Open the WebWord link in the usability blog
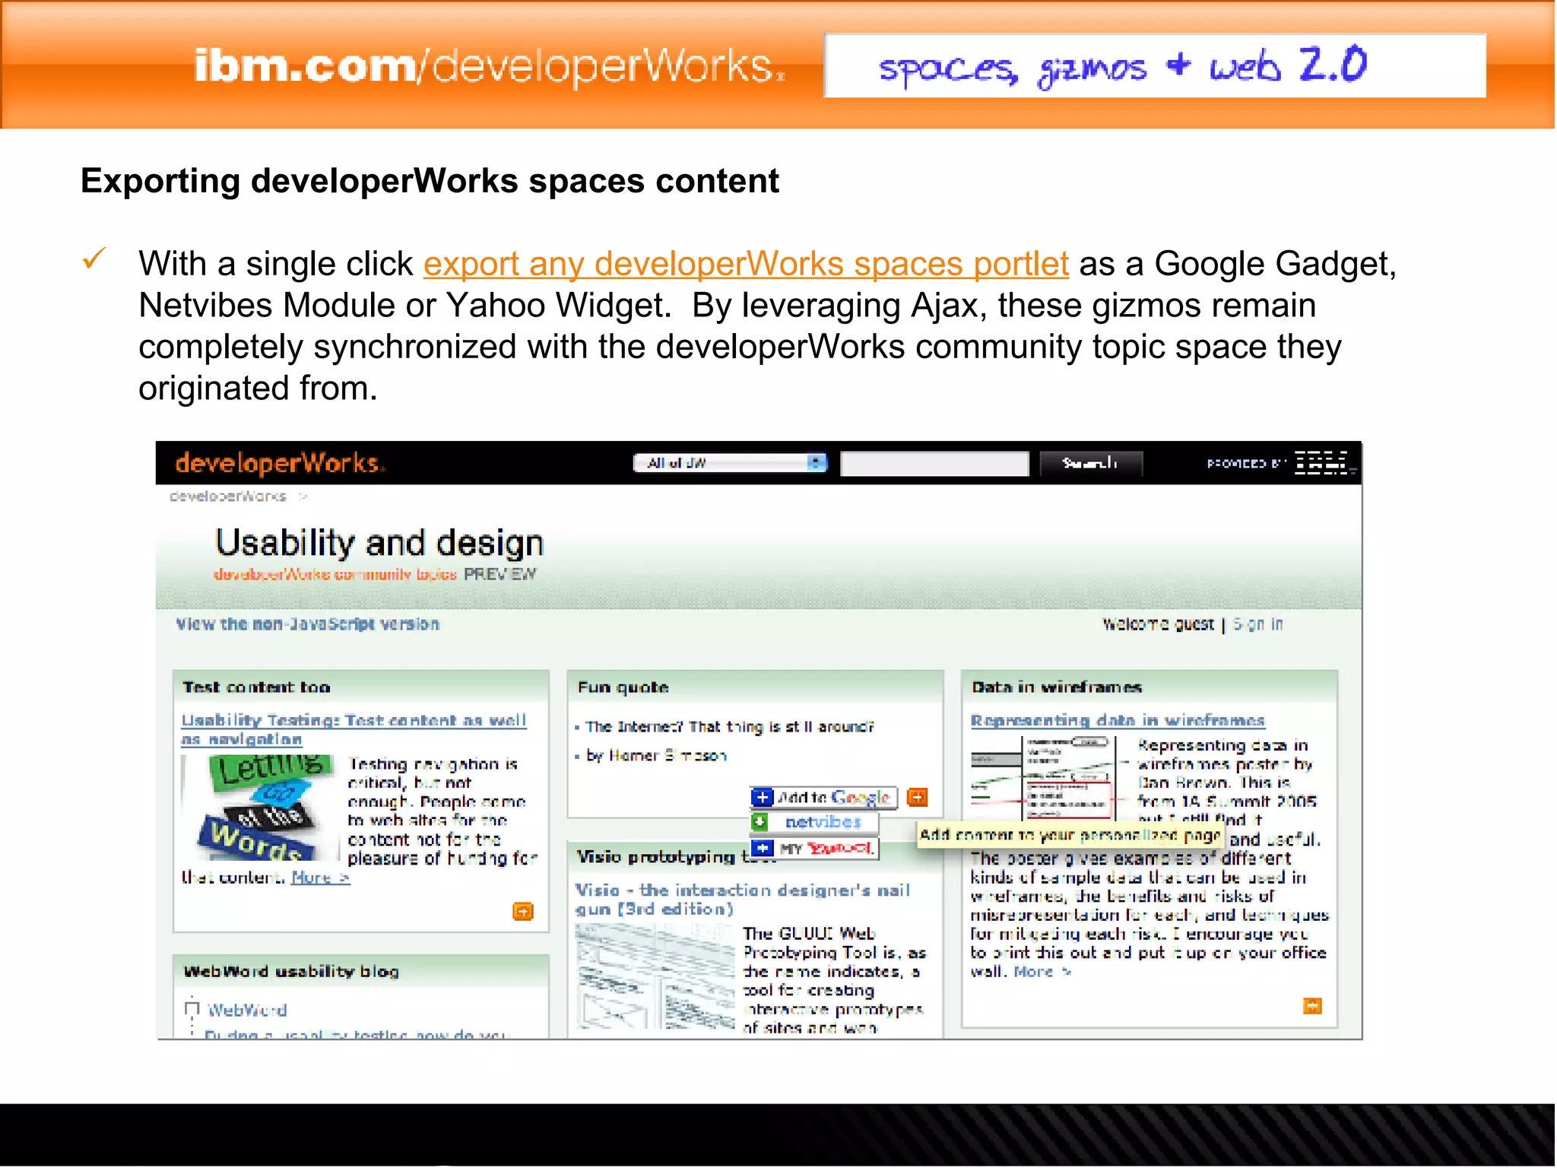The image size is (1557, 1168). point(248,1011)
